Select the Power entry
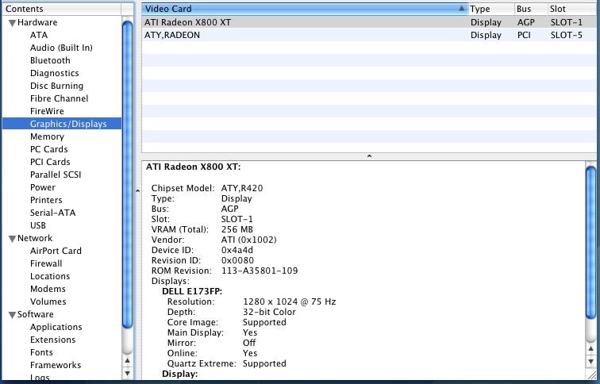The image size is (600, 384). (x=43, y=187)
